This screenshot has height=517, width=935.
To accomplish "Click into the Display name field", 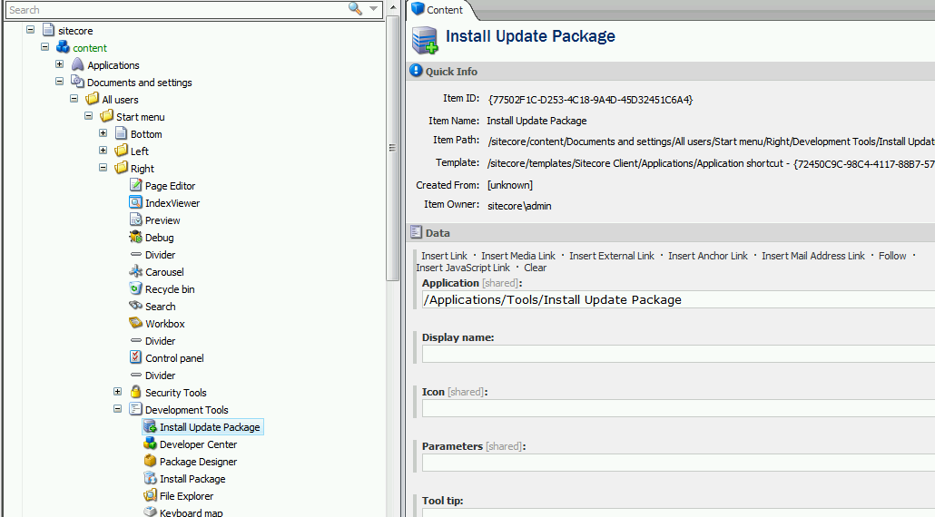I will (677, 354).
